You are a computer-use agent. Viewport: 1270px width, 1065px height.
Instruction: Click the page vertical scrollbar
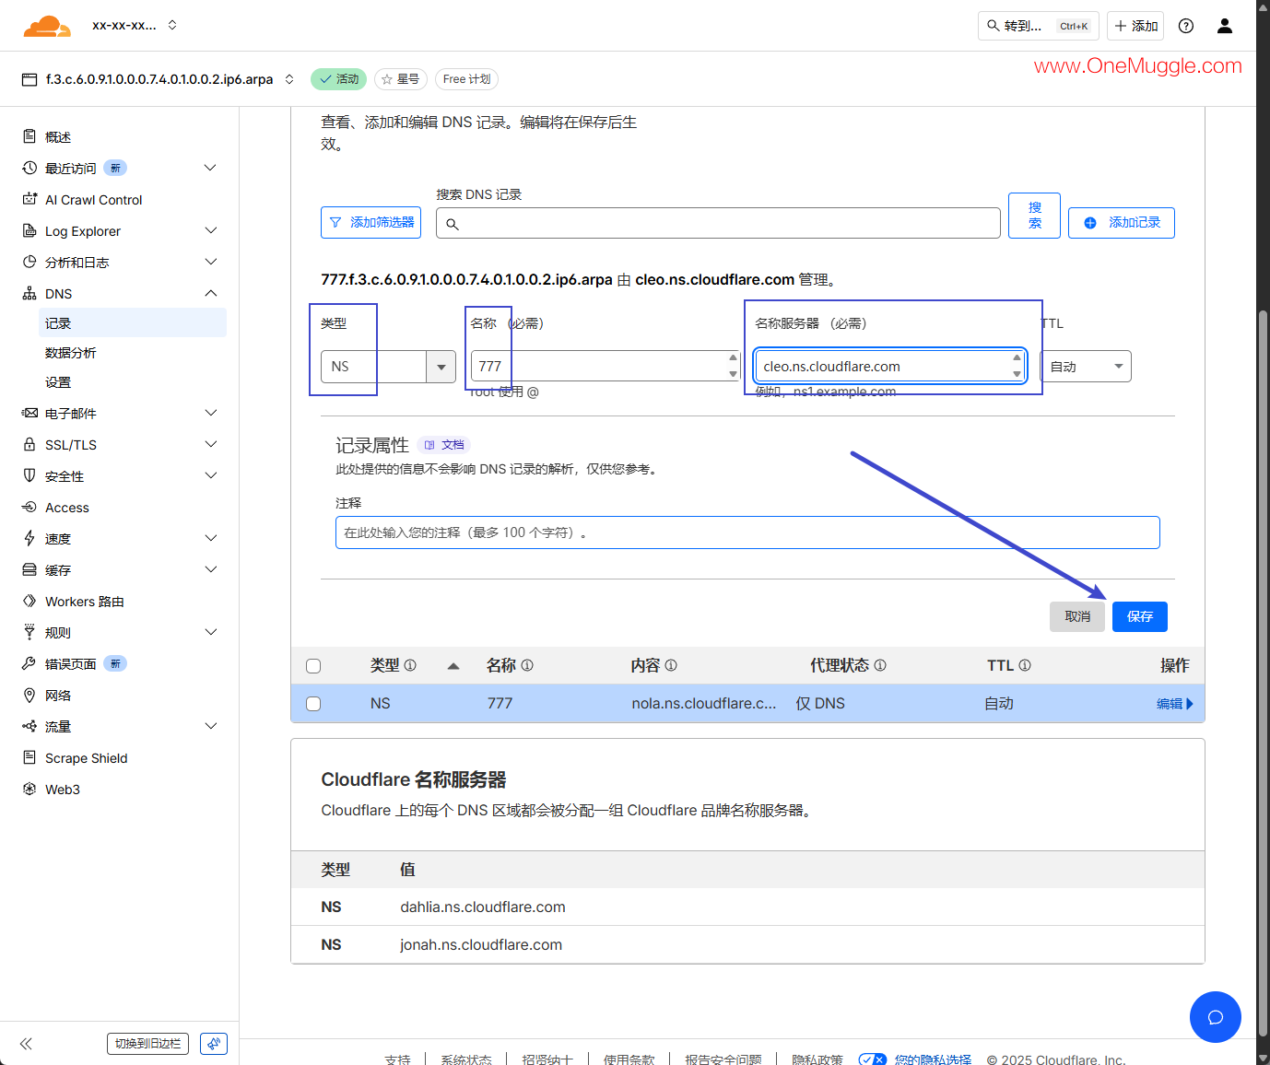pyautogui.click(x=1263, y=673)
